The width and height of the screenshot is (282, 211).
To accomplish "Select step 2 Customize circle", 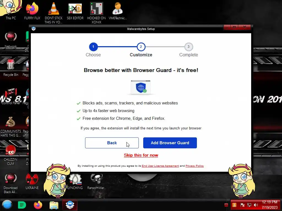I will (141, 47).
